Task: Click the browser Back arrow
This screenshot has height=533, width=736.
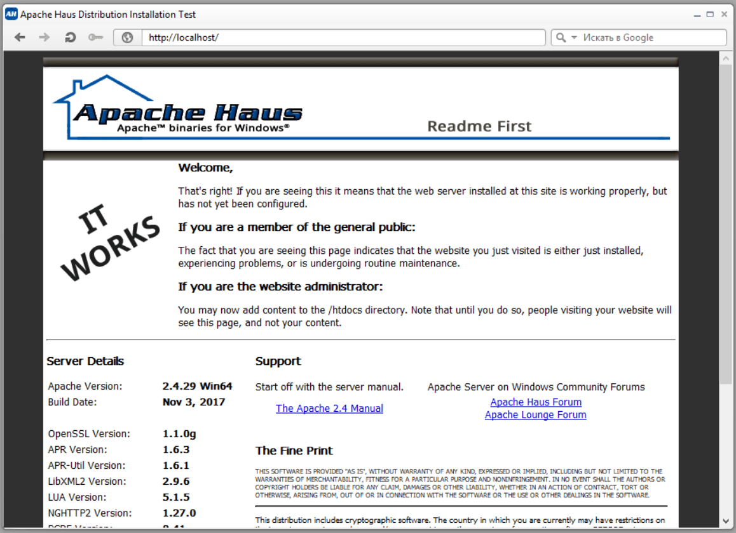Action: (20, 37)
